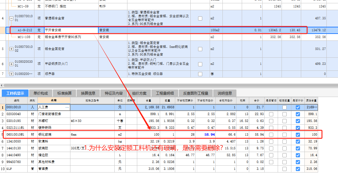Click the 规格及型号 column header
The image size is (338, 174).
pos(92,101)
